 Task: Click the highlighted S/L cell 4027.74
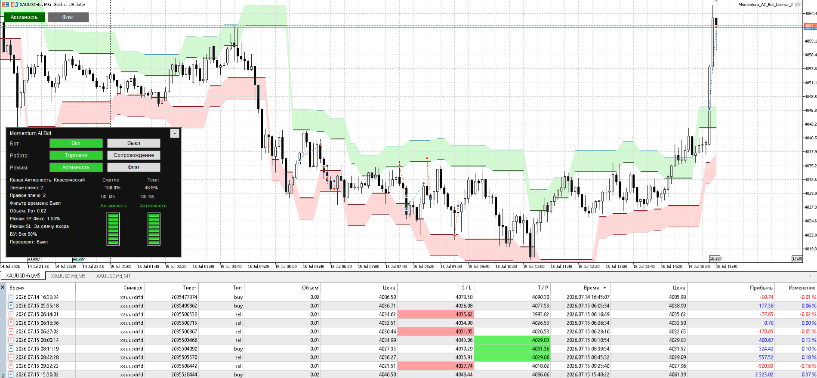pos(435,366)
